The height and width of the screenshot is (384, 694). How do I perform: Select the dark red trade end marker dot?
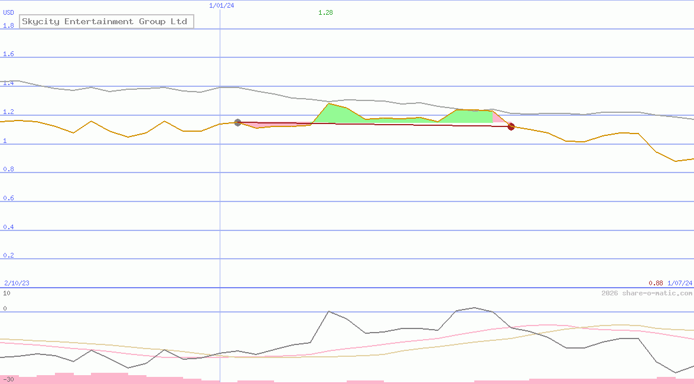pos(511,126)
